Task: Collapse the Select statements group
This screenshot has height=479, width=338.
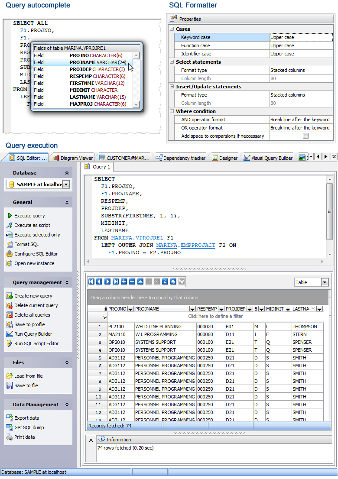Action: click(x=172, y=61)
